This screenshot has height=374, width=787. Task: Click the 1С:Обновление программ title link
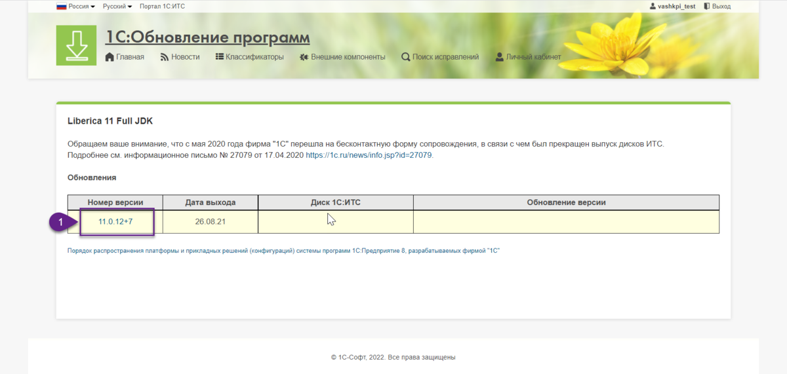[x=208, y=37]
